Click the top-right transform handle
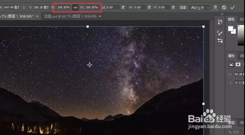 tap(203, 27)
